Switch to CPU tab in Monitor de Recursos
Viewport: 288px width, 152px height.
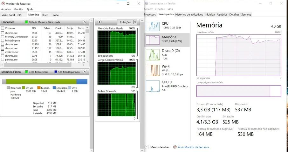[x=20, y=15]
